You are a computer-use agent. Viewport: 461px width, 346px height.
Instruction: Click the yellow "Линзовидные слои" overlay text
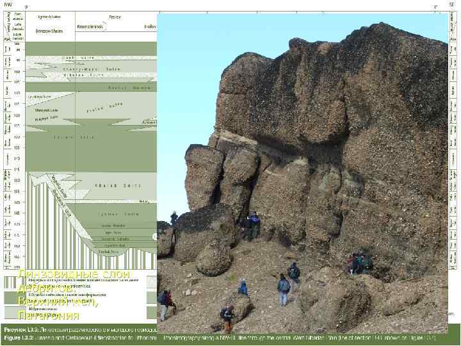[x=74, y=274]
